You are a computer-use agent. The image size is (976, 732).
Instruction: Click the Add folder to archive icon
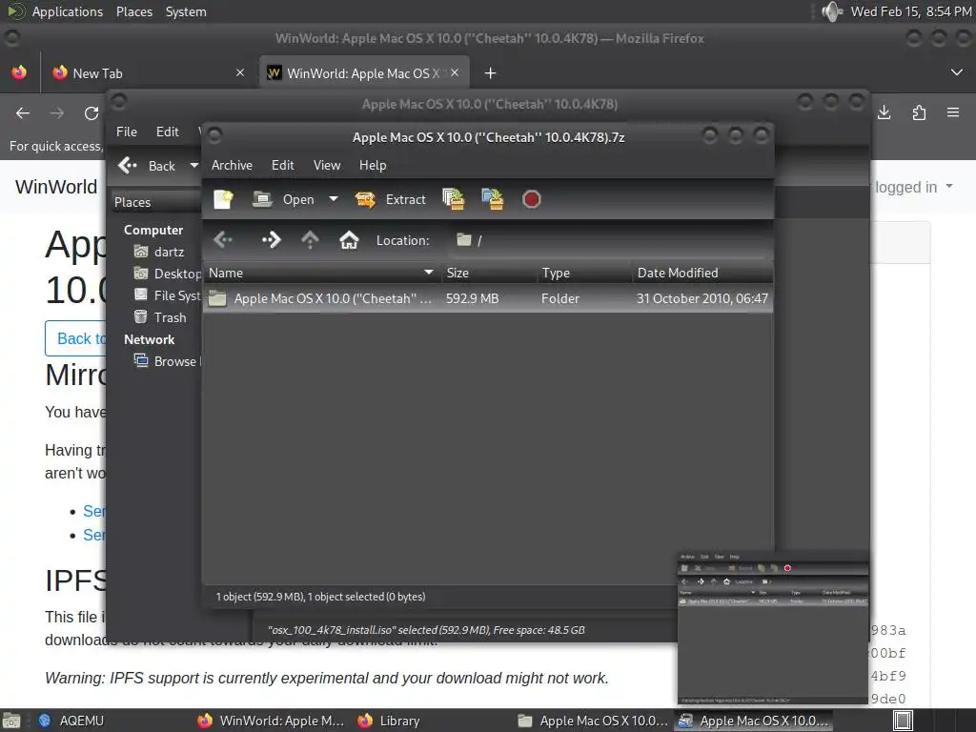point(493,199)
